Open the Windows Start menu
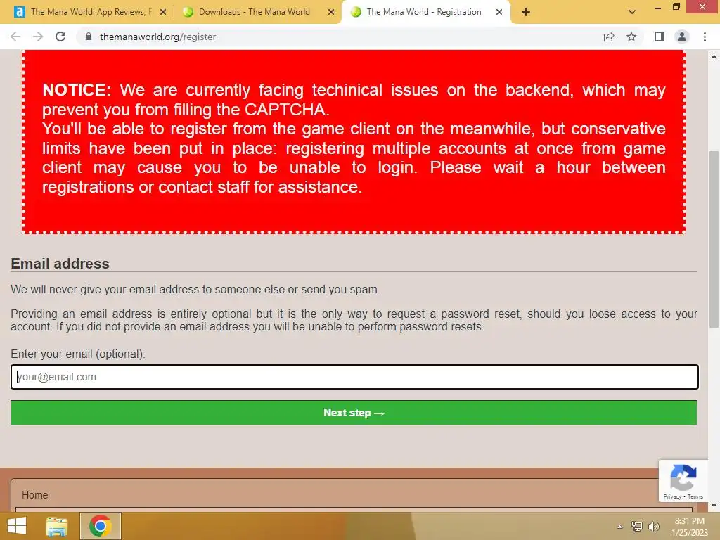 coord(17,526)
